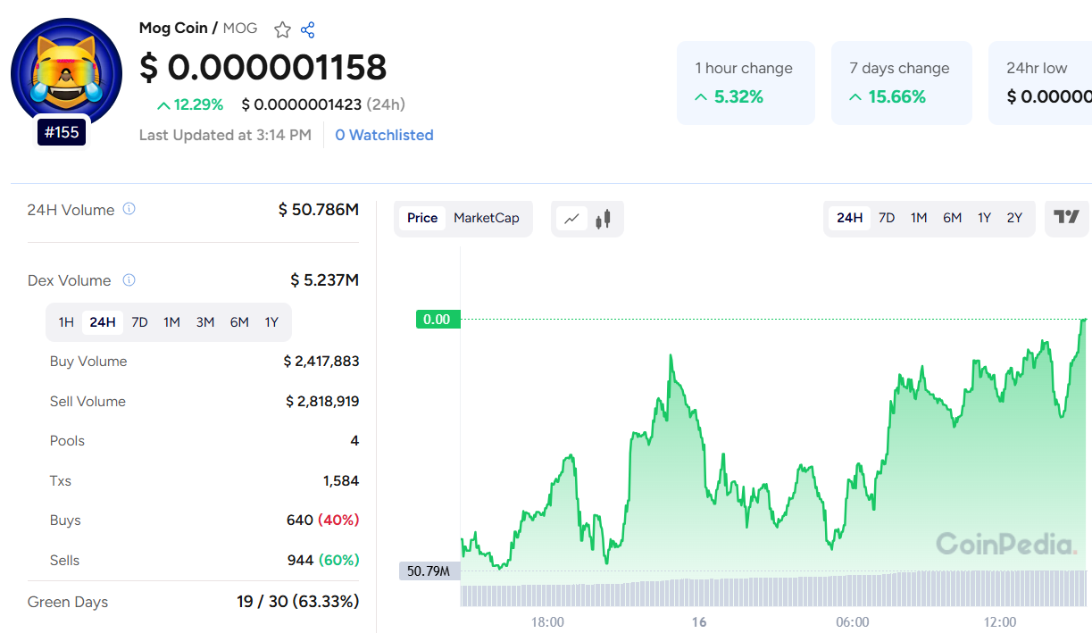Click the 06:00 time axis label

click(x=853, y=622)
